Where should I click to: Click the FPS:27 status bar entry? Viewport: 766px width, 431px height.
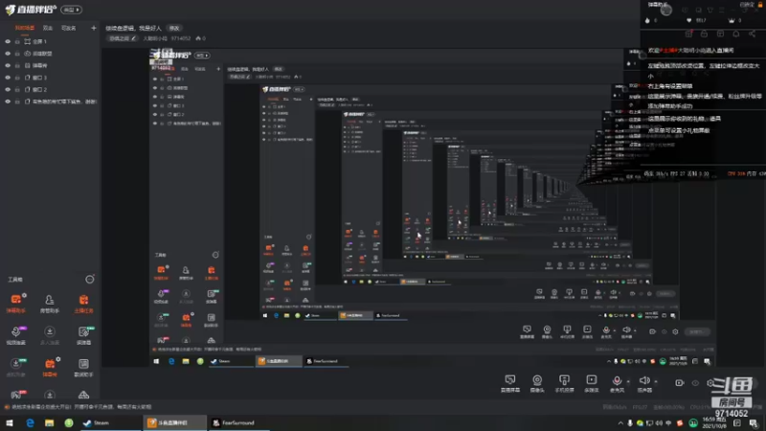[640, 407]
